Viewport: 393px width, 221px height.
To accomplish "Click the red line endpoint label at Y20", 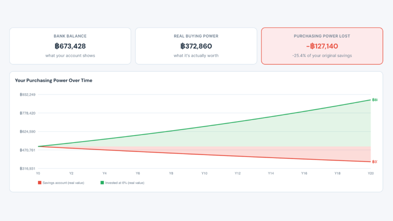I will pos(375,162).
